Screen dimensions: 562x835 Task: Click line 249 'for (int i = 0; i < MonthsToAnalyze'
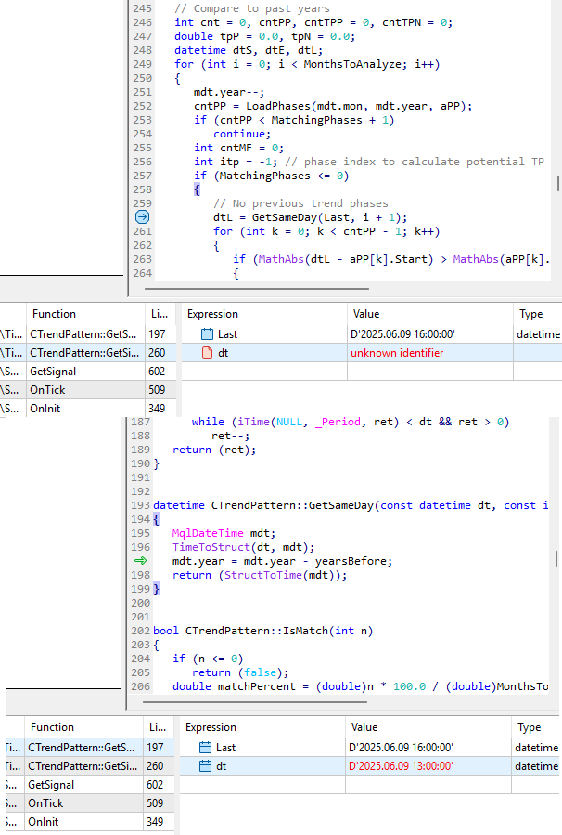(x=307, y=64)
